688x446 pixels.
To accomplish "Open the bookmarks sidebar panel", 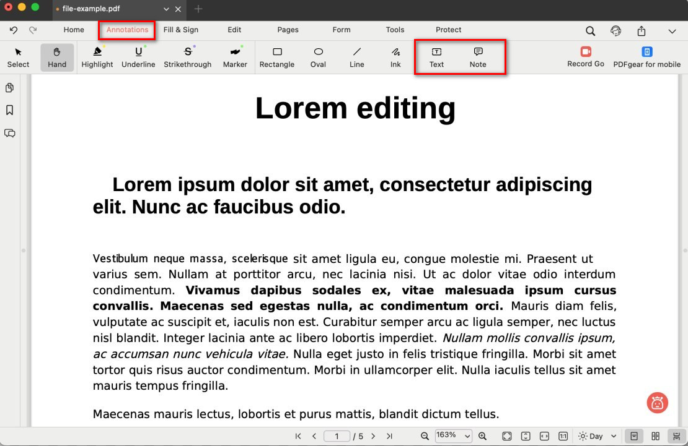I will coord(10,110).
